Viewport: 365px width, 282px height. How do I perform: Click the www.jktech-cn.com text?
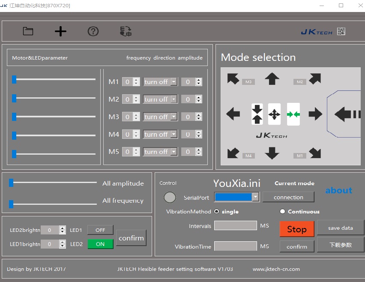pos(276,269)
